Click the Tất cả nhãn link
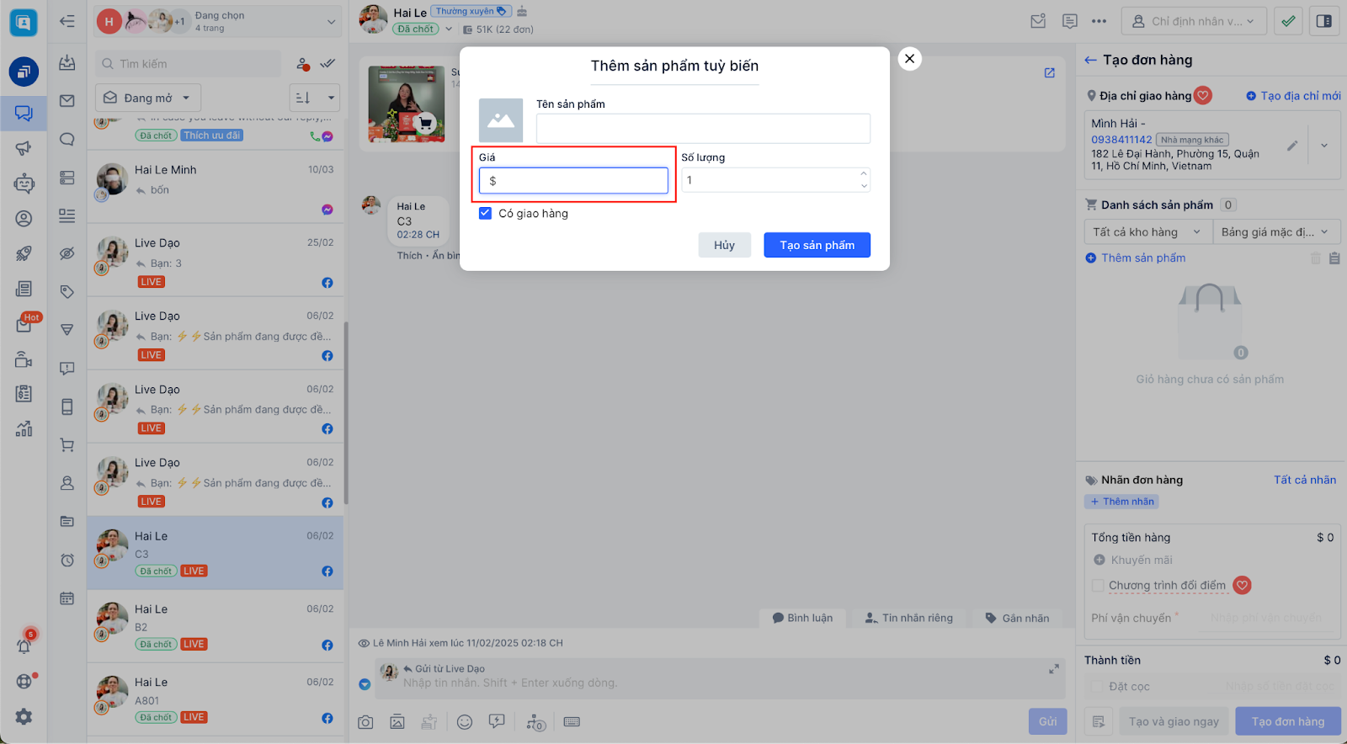The height and width of the screenshot is (744, 1347). click(1305, 480)
